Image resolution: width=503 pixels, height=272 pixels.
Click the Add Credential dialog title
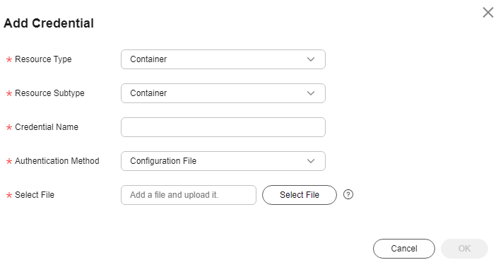(49, 23)
